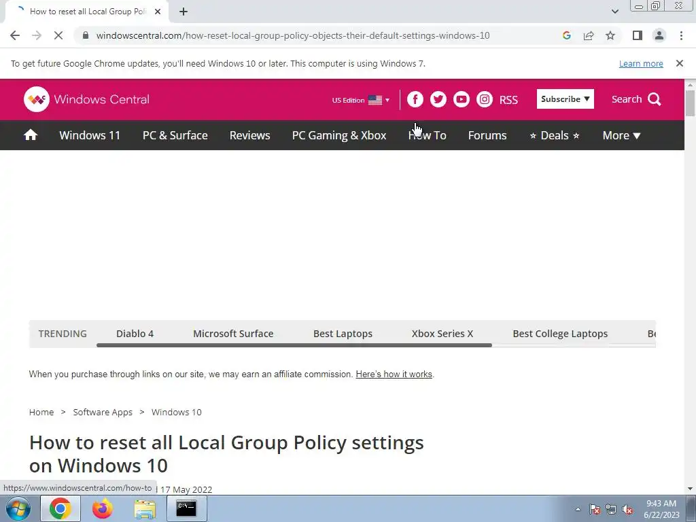Open Chrome three-dot menu
The image size is (696, 522).
681,35
